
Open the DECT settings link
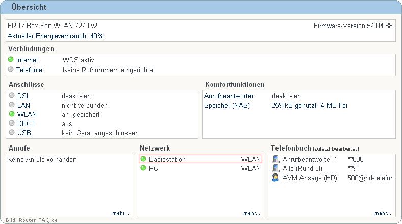point(26,123)
